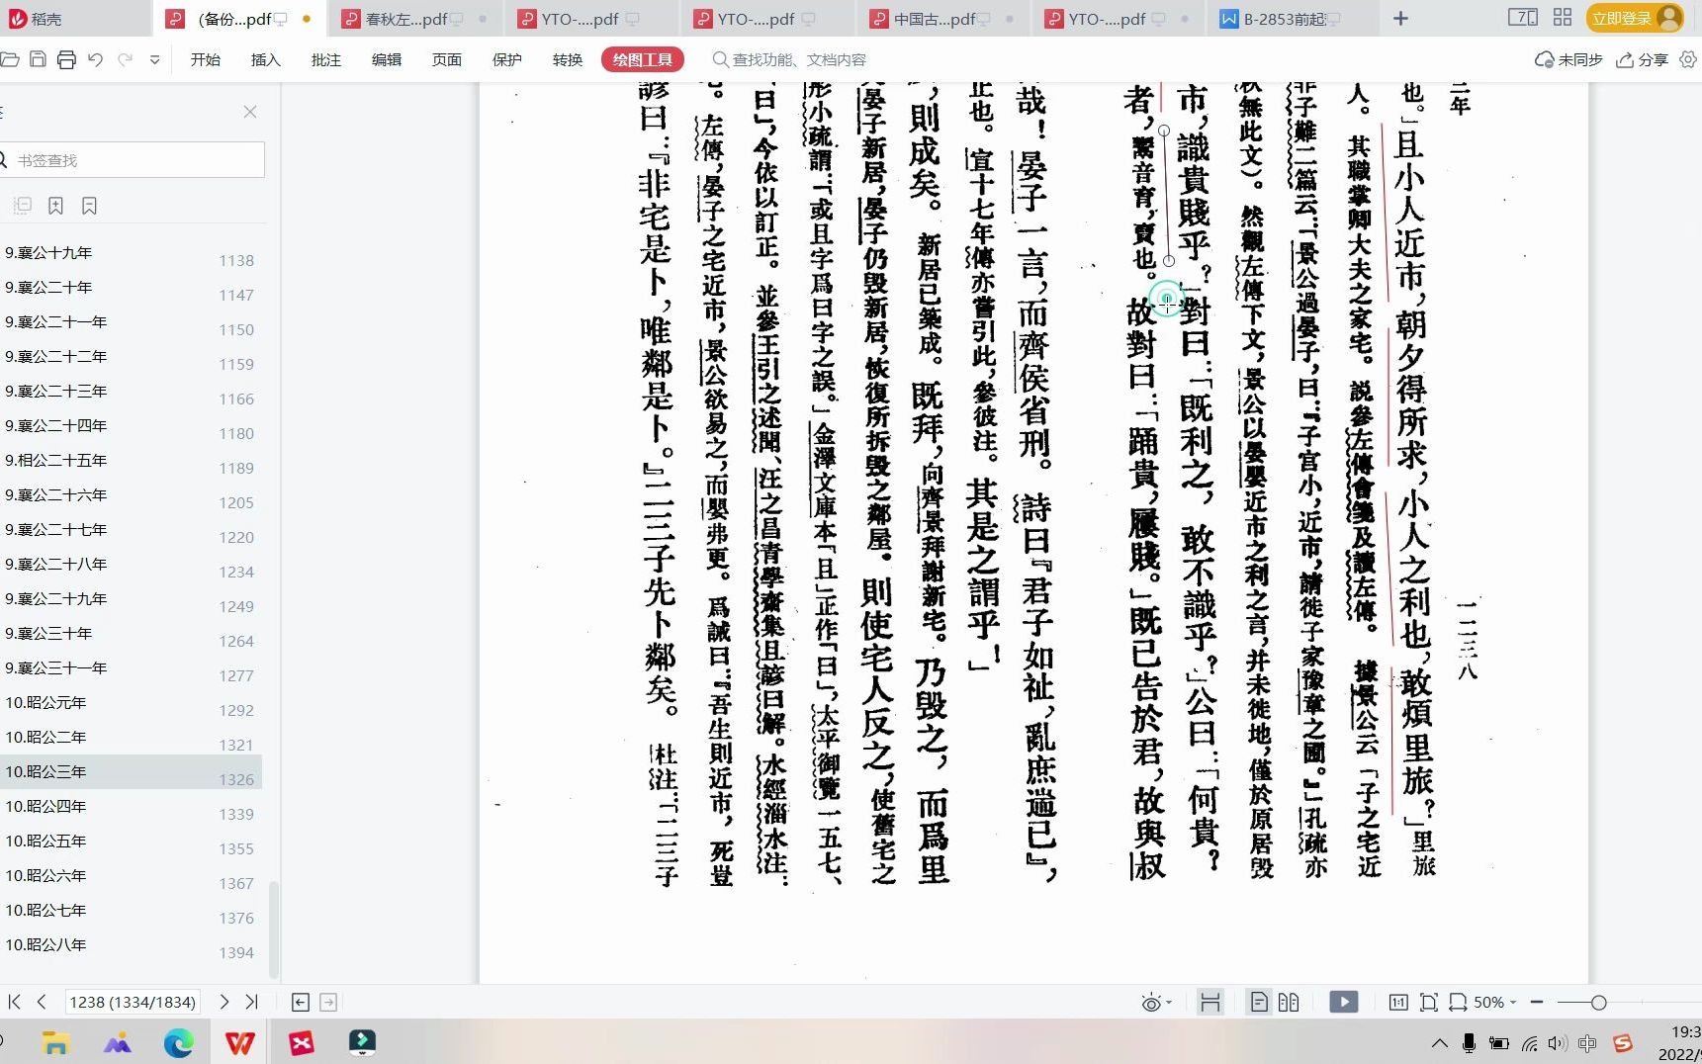Screen dimensions: 1702x1064
Task: Switch to single page view
Action: (x=1259, y=1003)
